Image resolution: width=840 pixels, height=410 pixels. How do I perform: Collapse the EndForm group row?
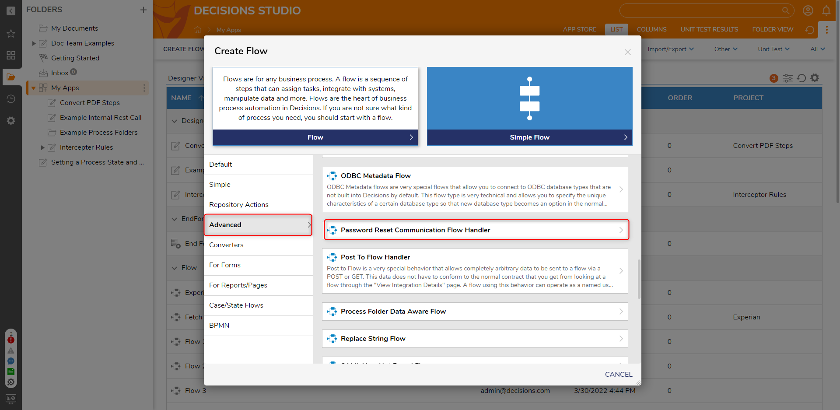[x=175, y=219]
